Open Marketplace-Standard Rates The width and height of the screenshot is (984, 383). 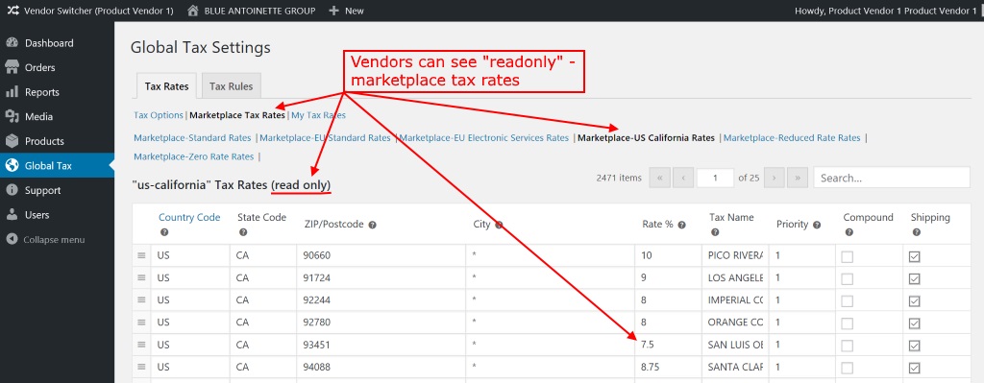(192, 138)
